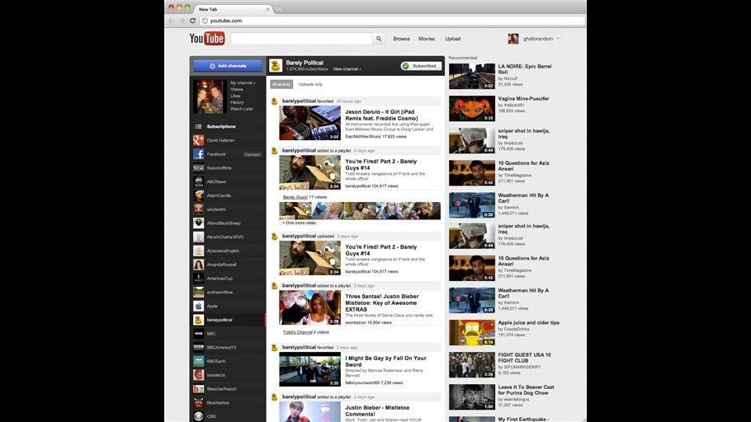Open Watch Later in the sidebar
Screen dimensions: 751x422
tap(241, 109)
